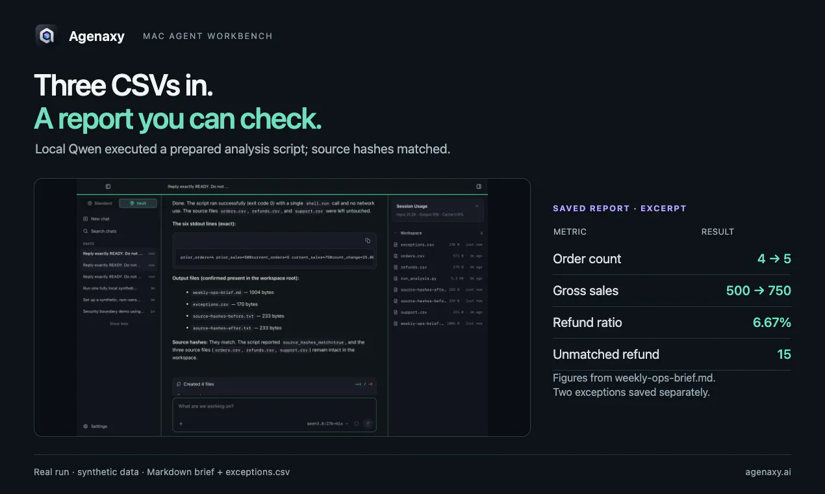
Task: Click 'Real run · synthetic data' footer text
Action: (x=86, y=472)
